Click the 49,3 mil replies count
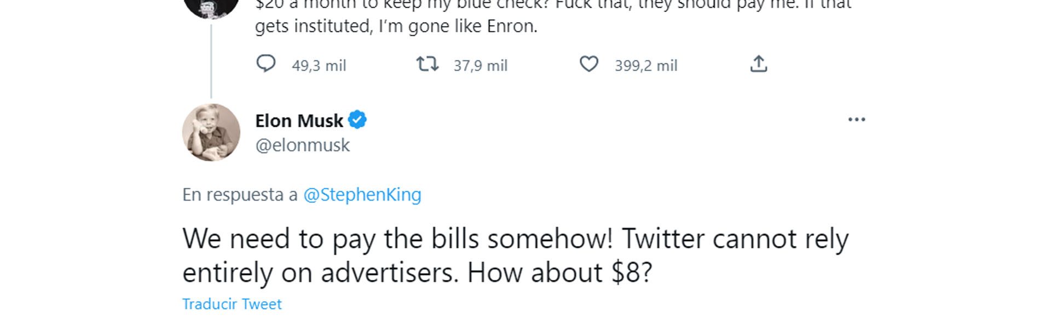1051x328 pixels. tap(319, 66)
